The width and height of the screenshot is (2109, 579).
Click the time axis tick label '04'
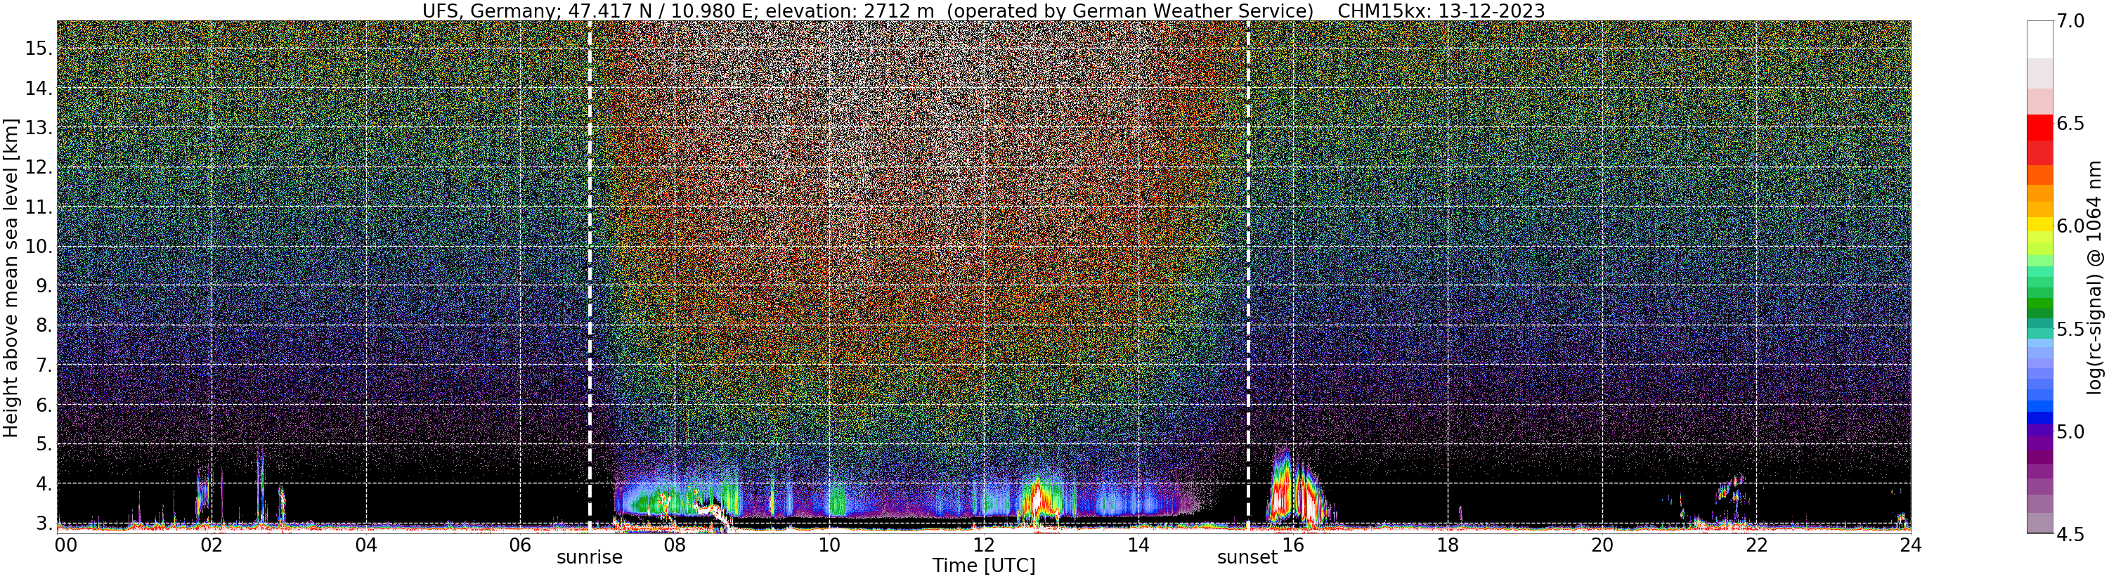pos(366,545)
